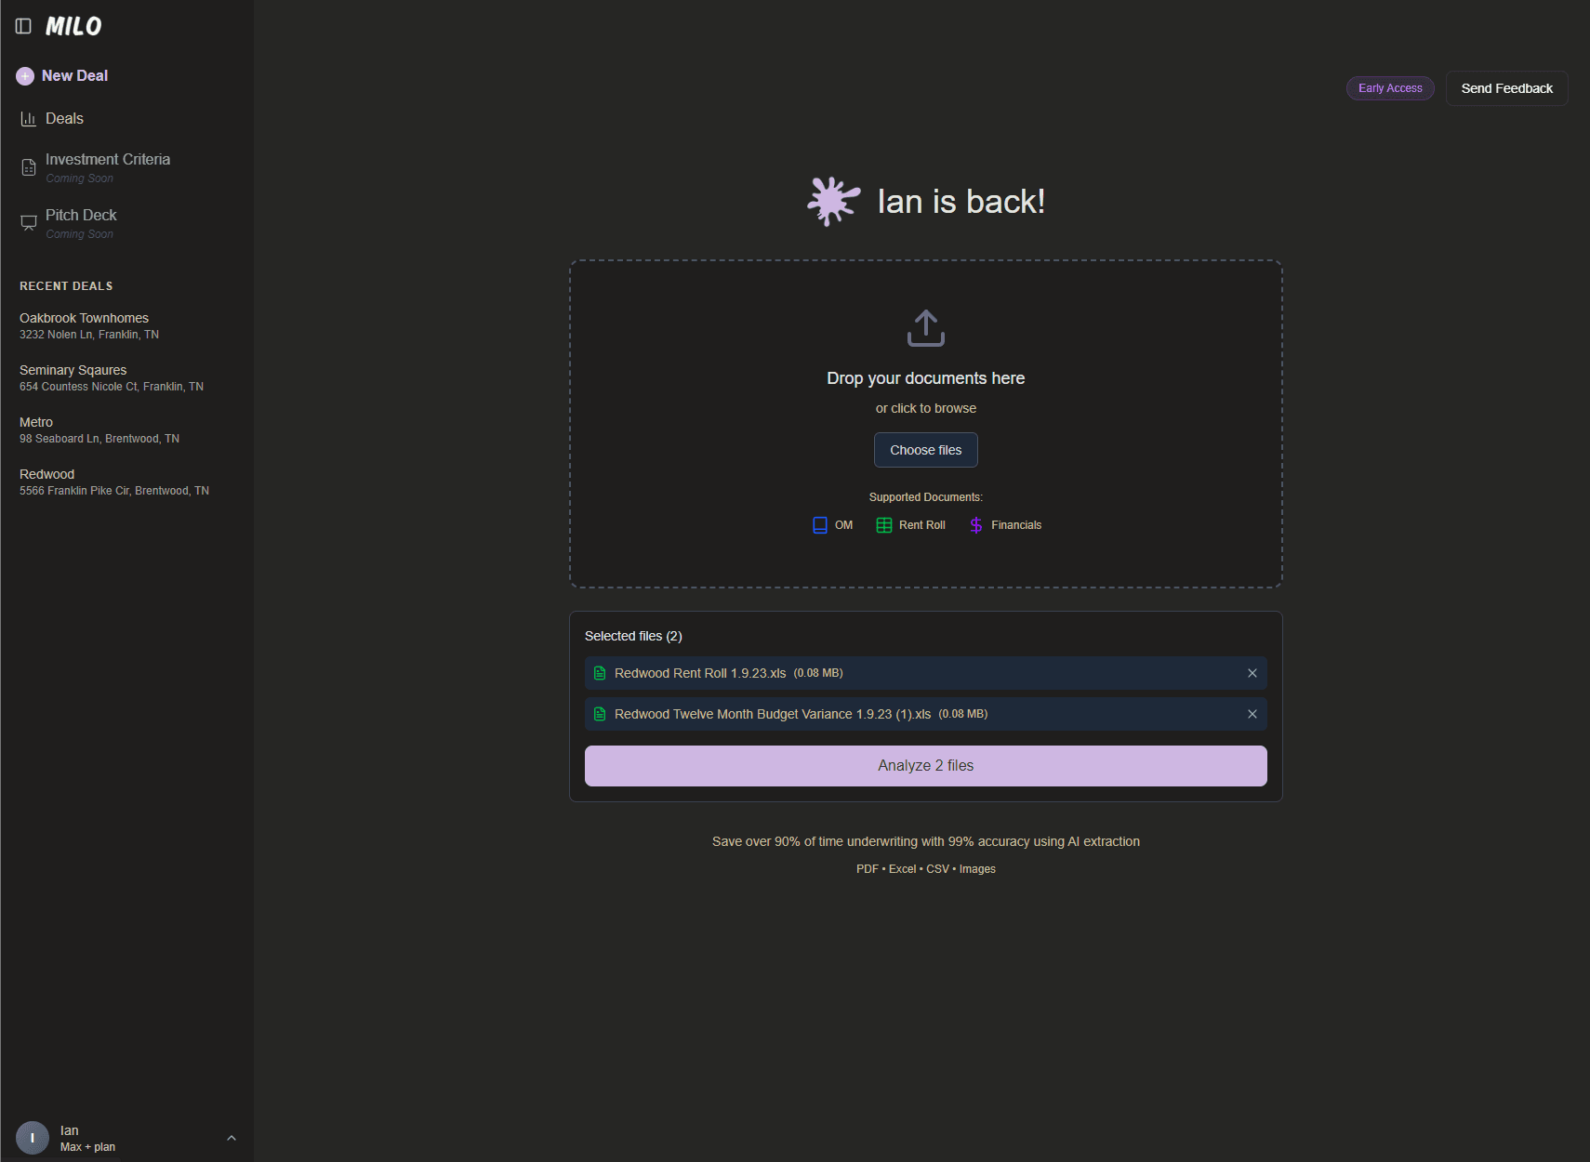Click the Investment Criteria document icon

tap(29, 167)
